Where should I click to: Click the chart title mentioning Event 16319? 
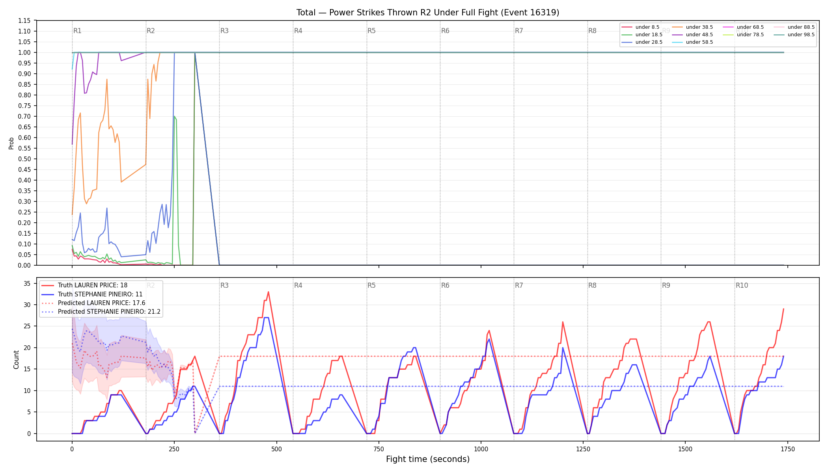coord(428,13)
